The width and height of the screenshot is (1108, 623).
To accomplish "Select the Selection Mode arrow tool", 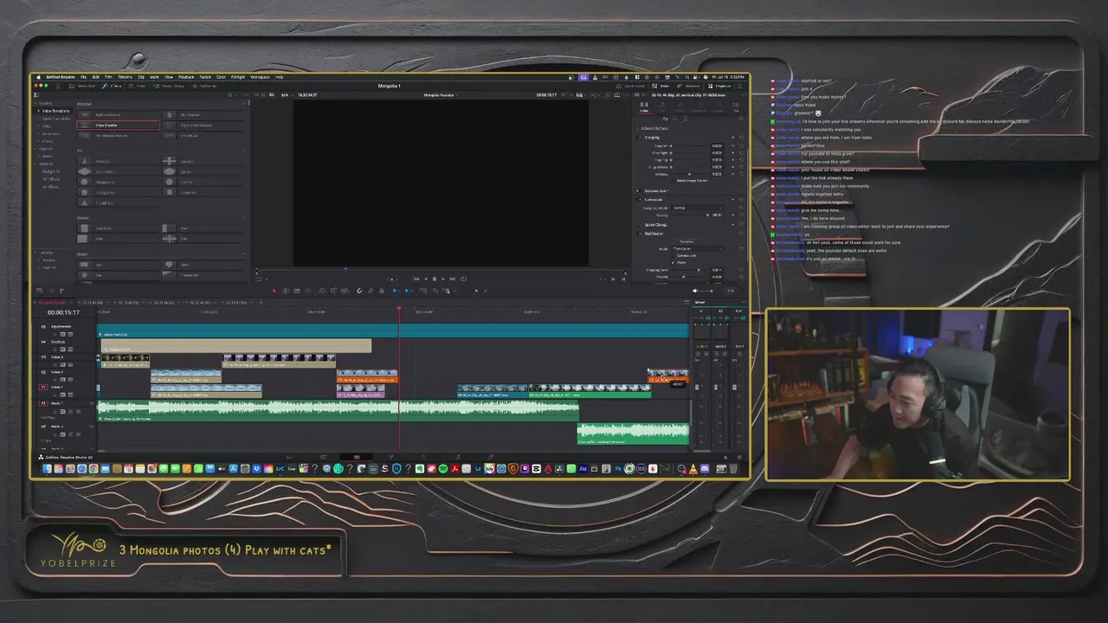I will (274, 291).
